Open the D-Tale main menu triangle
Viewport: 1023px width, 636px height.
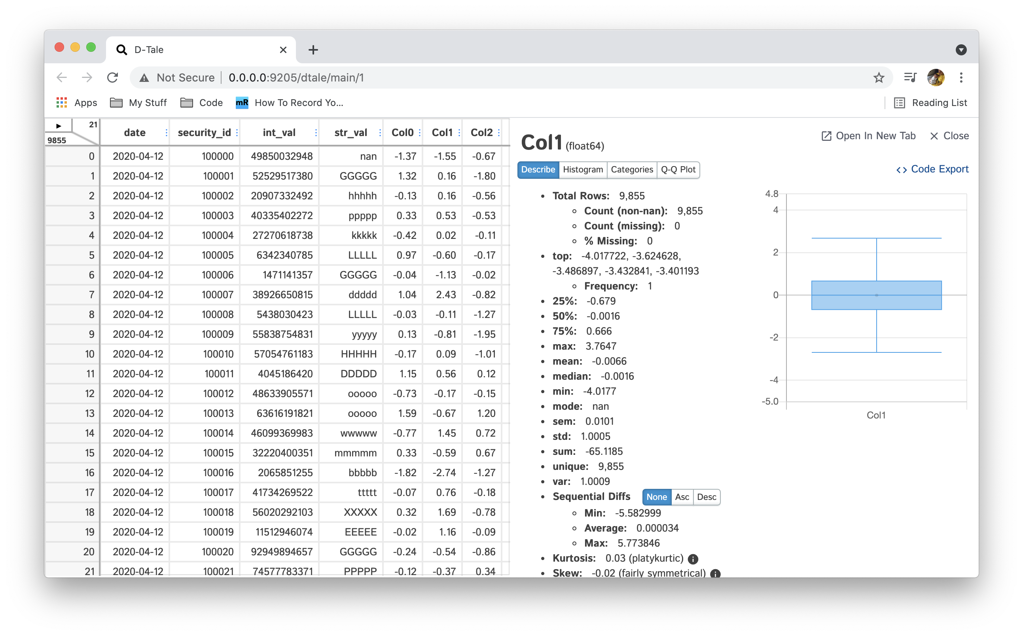click(59, 126)
